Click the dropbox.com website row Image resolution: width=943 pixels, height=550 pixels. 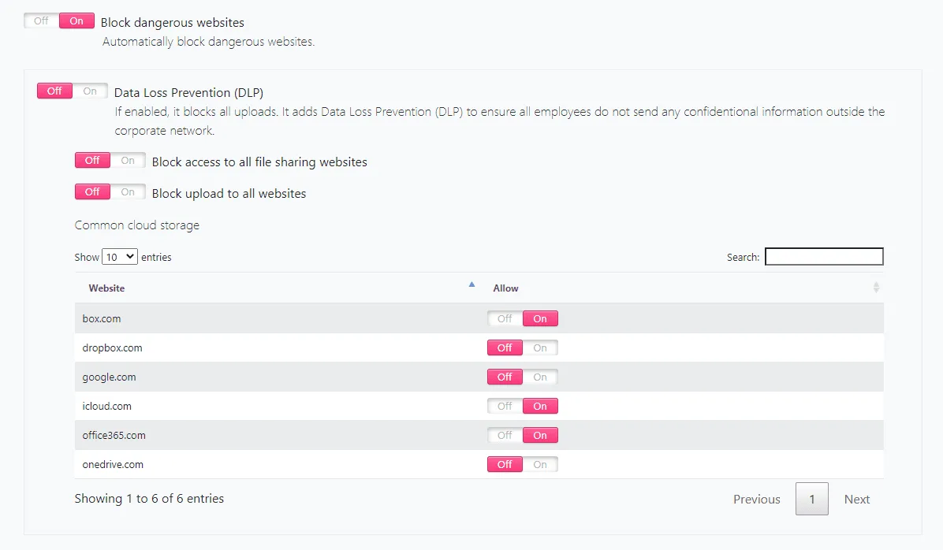113,348
